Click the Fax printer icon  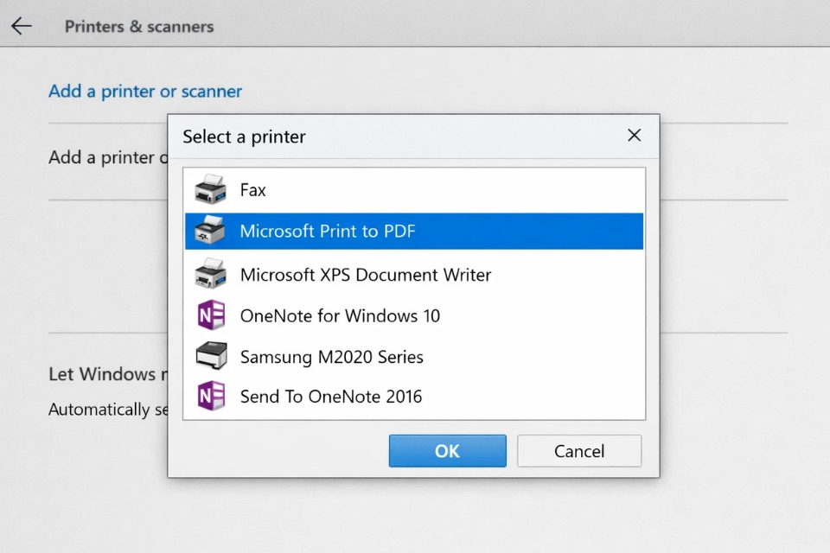coord(210,190)
